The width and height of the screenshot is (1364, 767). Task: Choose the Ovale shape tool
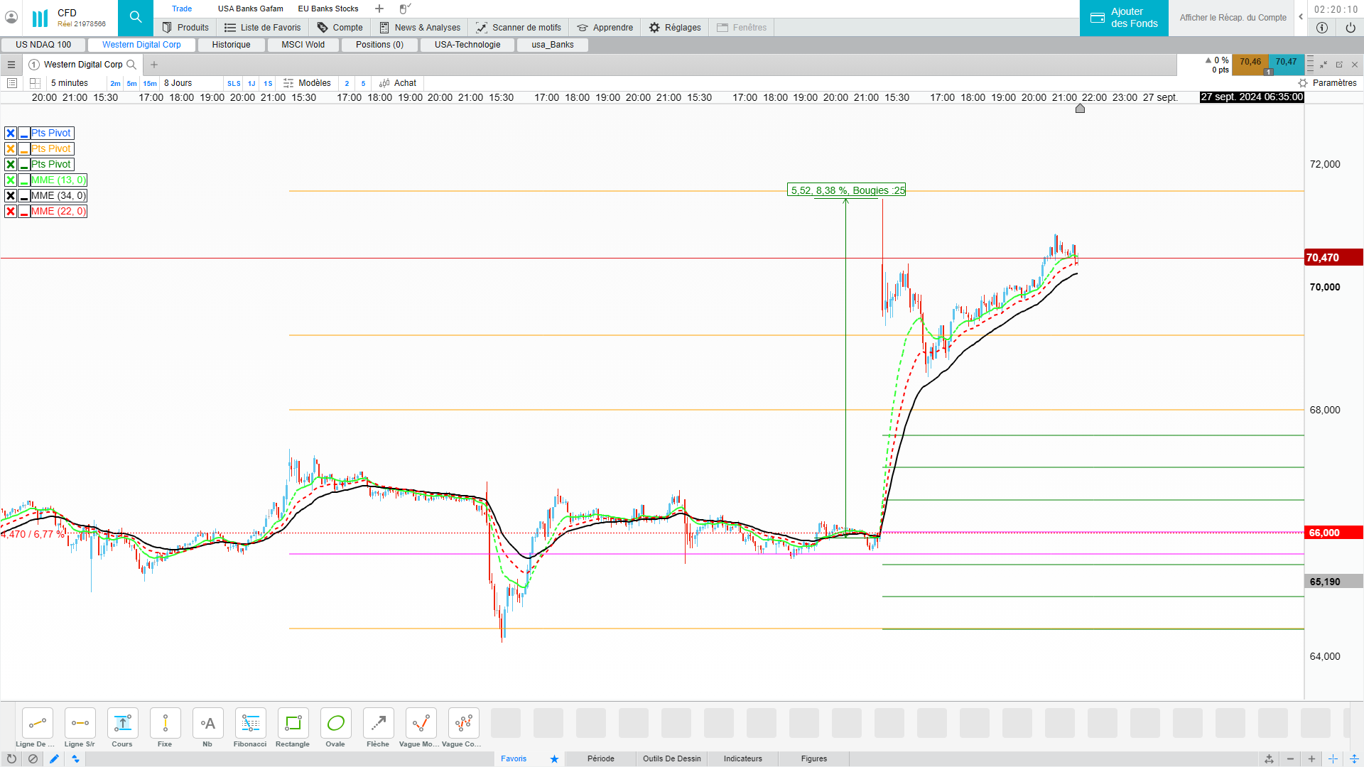(x=335, y=724)
